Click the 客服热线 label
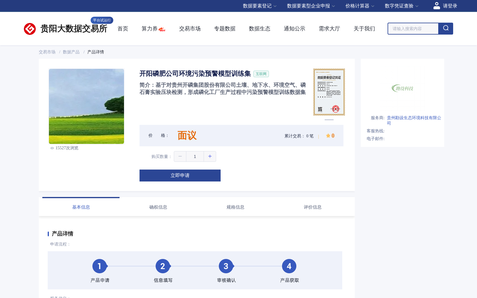 [376, 131]
